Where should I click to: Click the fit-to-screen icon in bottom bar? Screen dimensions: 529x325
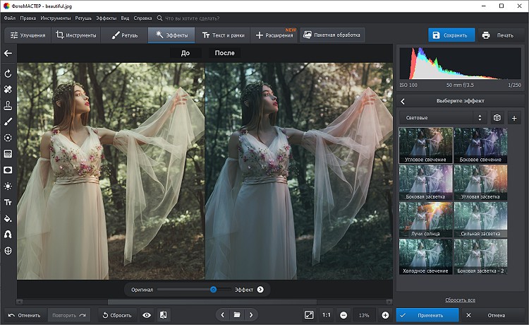309,315
